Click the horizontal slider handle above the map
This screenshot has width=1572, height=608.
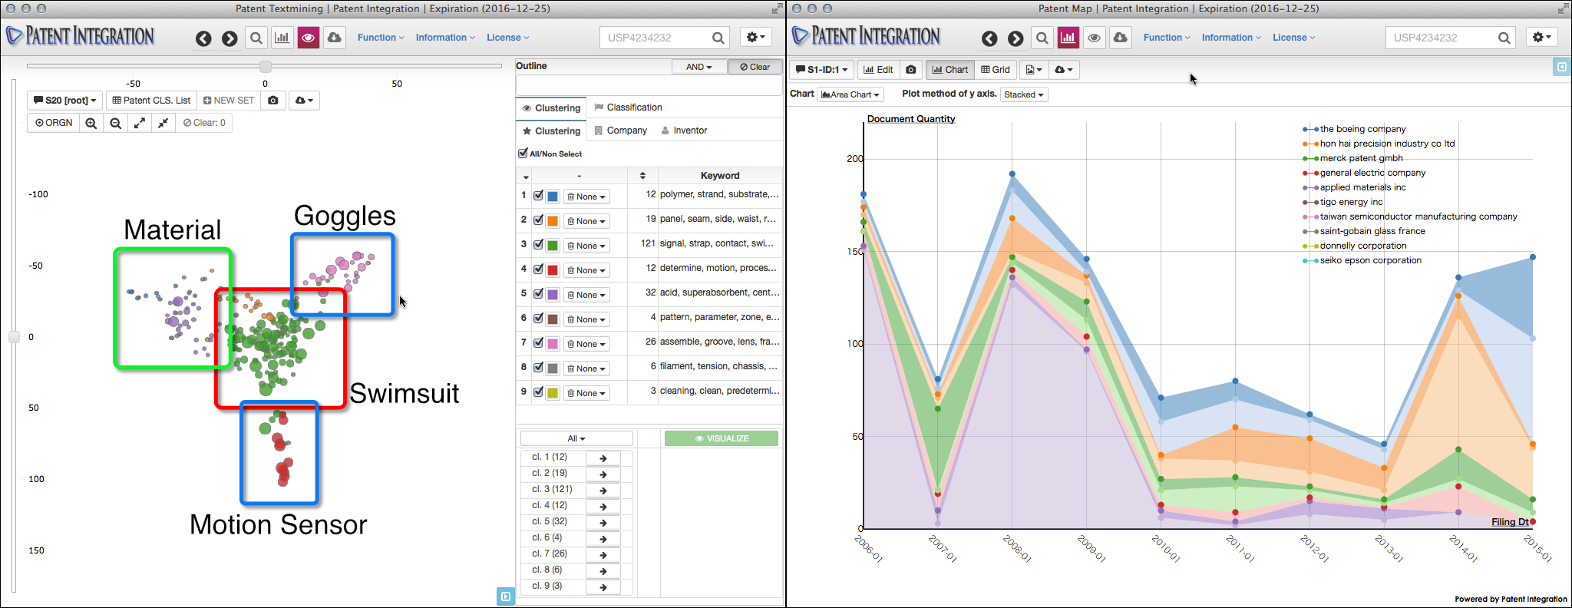click(x=265, y=66)
